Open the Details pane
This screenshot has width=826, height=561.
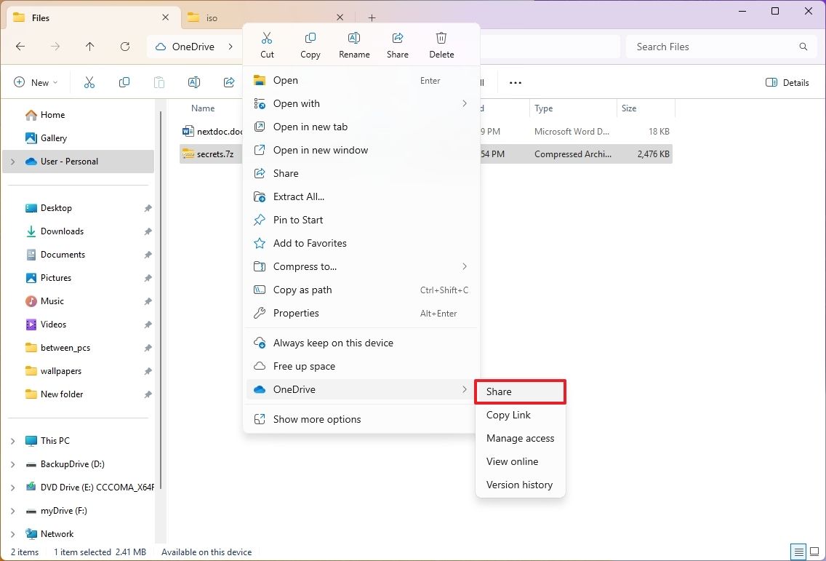tap(787, 82)
